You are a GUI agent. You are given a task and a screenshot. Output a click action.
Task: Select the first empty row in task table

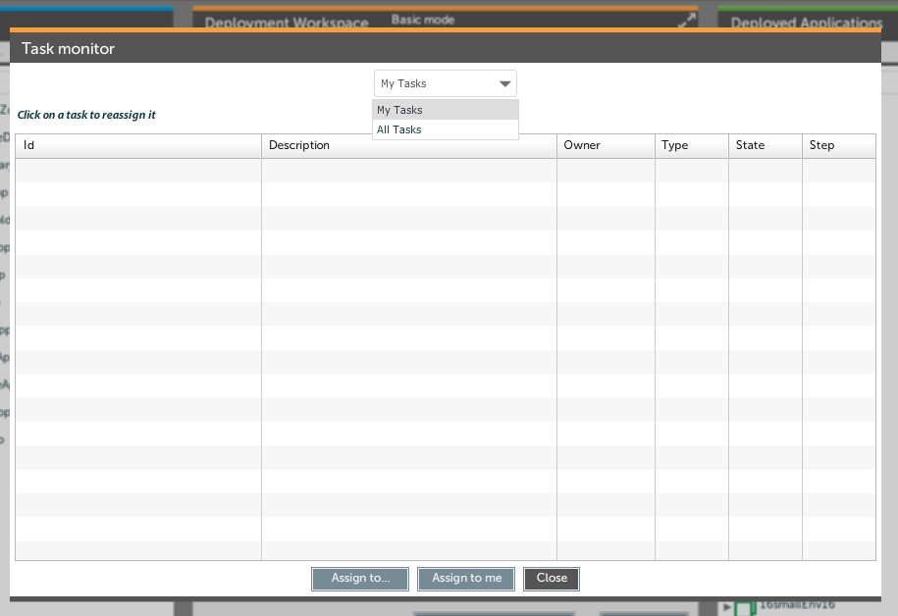pyautogui.click(x=445, y=171)
